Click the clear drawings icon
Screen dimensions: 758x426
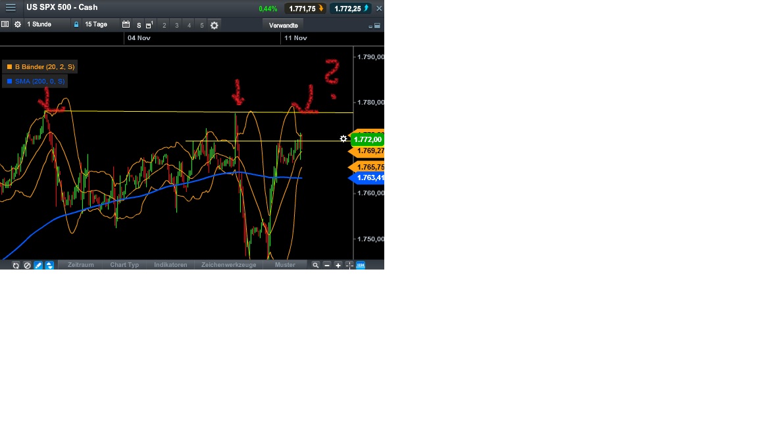27,265
